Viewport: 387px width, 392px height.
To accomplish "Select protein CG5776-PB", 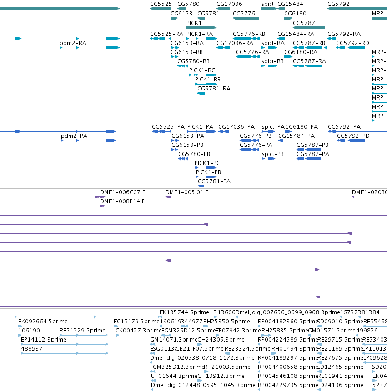I will click(256, 136).
